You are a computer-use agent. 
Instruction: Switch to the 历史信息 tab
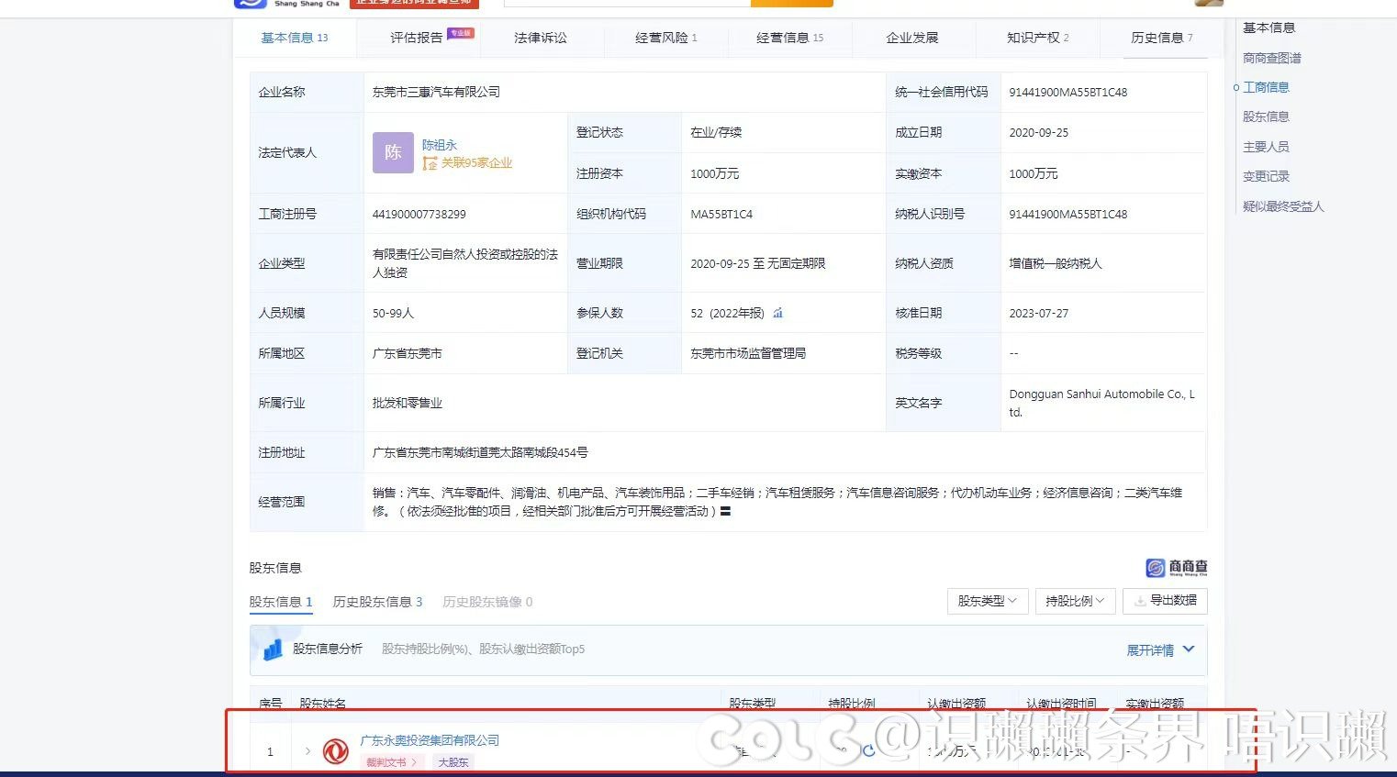click(x=1161, y=38)
